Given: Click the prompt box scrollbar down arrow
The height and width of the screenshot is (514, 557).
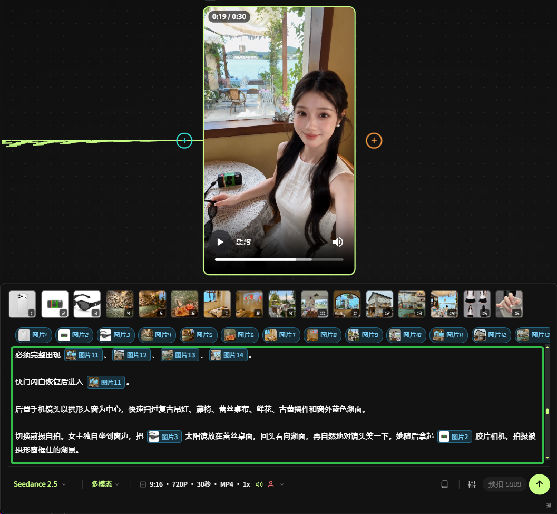Looking at the screenshot, I should pos(548,458).
